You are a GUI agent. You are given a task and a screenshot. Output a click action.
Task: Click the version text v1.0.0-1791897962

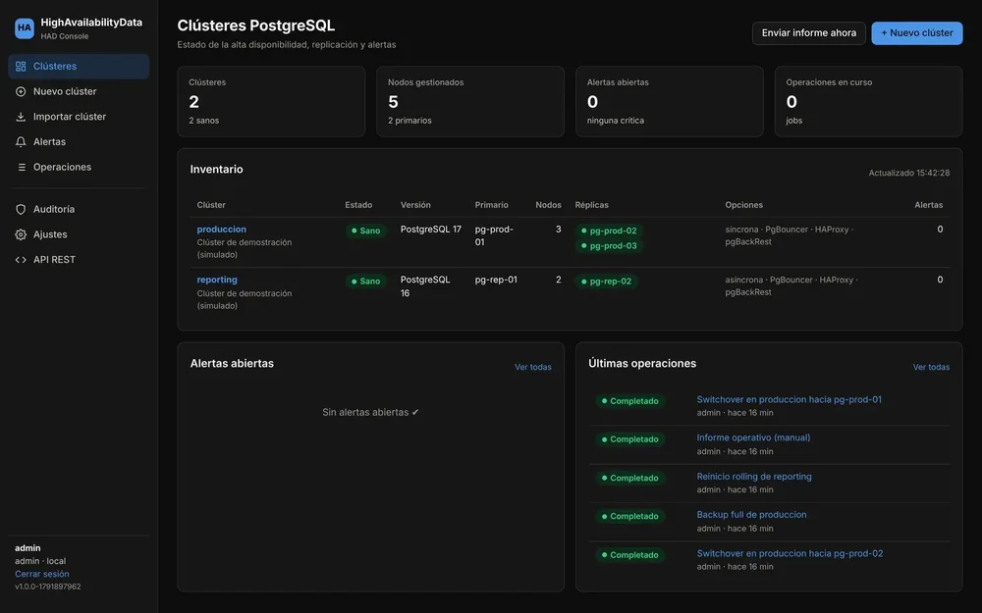[x=47, y=587]
